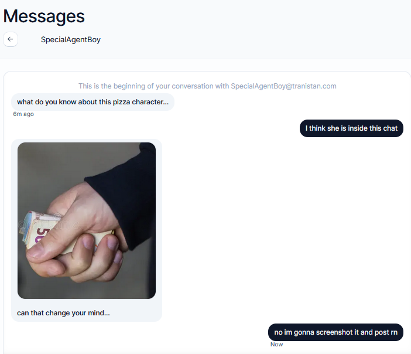Open the photo of a hand holding cash
The image size is (411, 354).
coord(87,220)
